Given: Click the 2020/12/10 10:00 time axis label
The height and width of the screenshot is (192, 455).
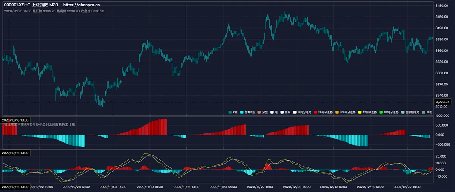Looking at the screenshot, I should coord(333,187).
